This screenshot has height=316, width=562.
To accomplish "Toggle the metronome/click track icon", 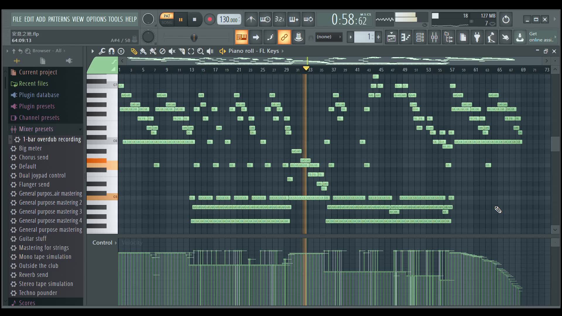I will [251, 19].
